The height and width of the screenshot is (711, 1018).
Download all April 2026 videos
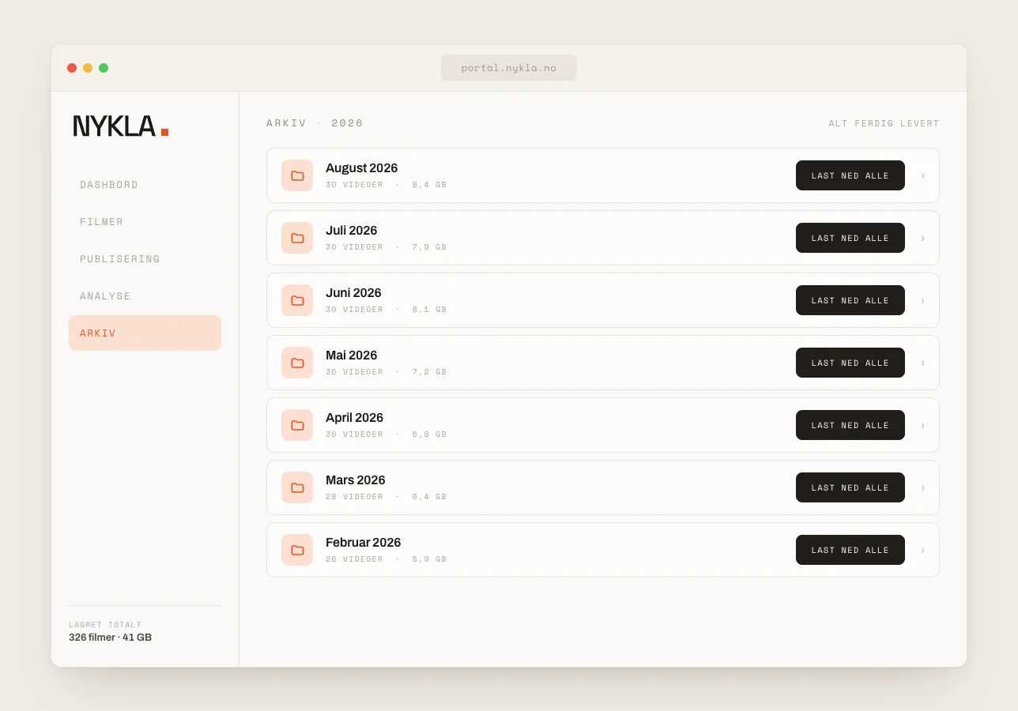point(850,425)
